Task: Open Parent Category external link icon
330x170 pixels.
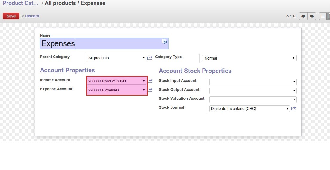Action: coord(150,58)
